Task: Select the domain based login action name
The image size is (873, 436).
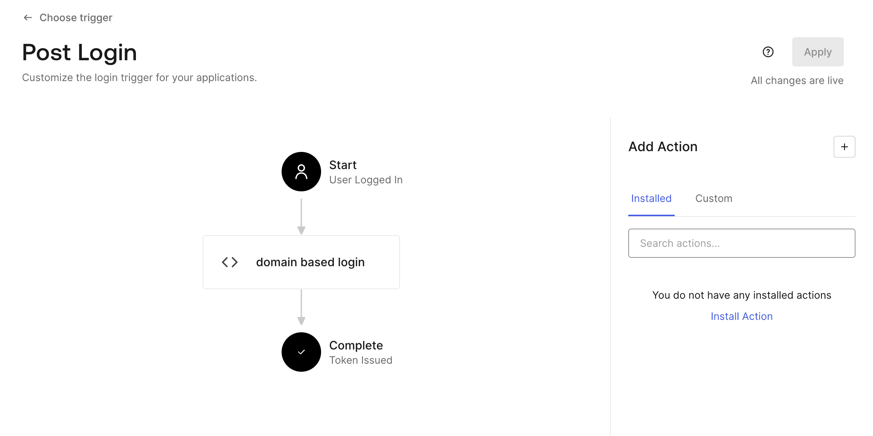Action: [310, 262]
